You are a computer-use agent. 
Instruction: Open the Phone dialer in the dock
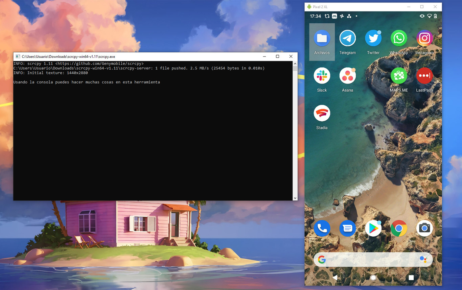click(x=322, y=228)
